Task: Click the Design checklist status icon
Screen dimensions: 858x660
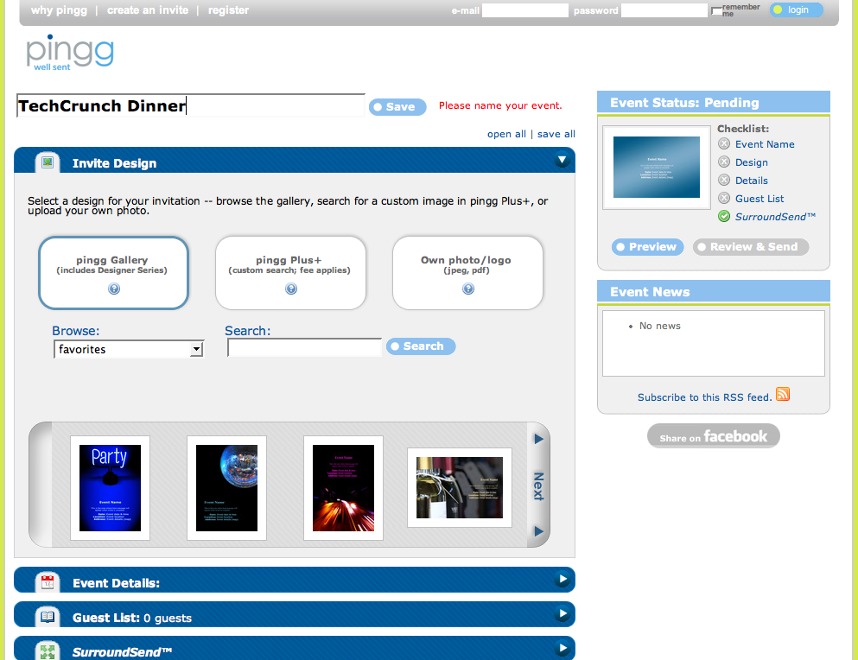Action: click(x=724, y=162)
